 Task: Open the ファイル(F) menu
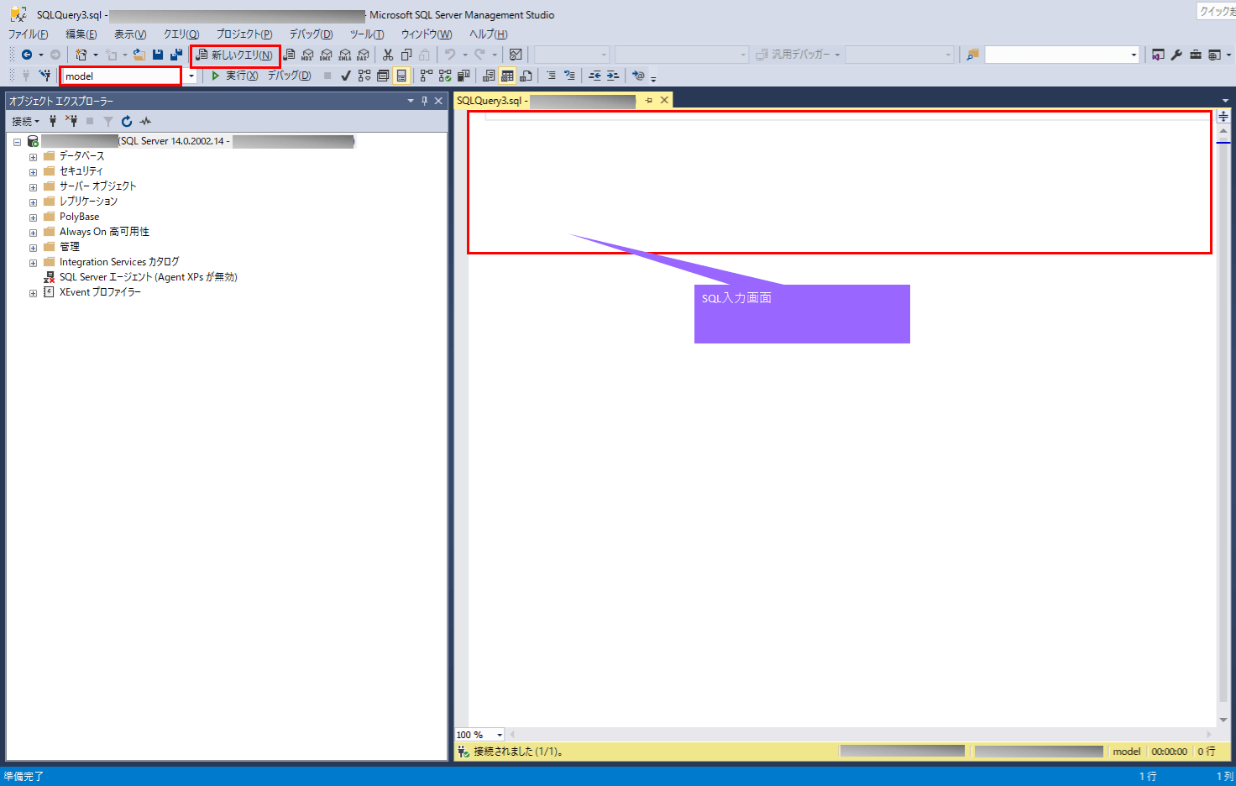[x=28, y=34]
